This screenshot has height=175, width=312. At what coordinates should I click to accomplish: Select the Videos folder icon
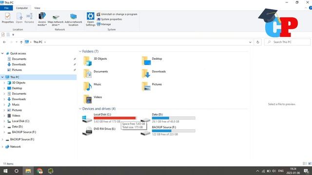click(87, 99)
